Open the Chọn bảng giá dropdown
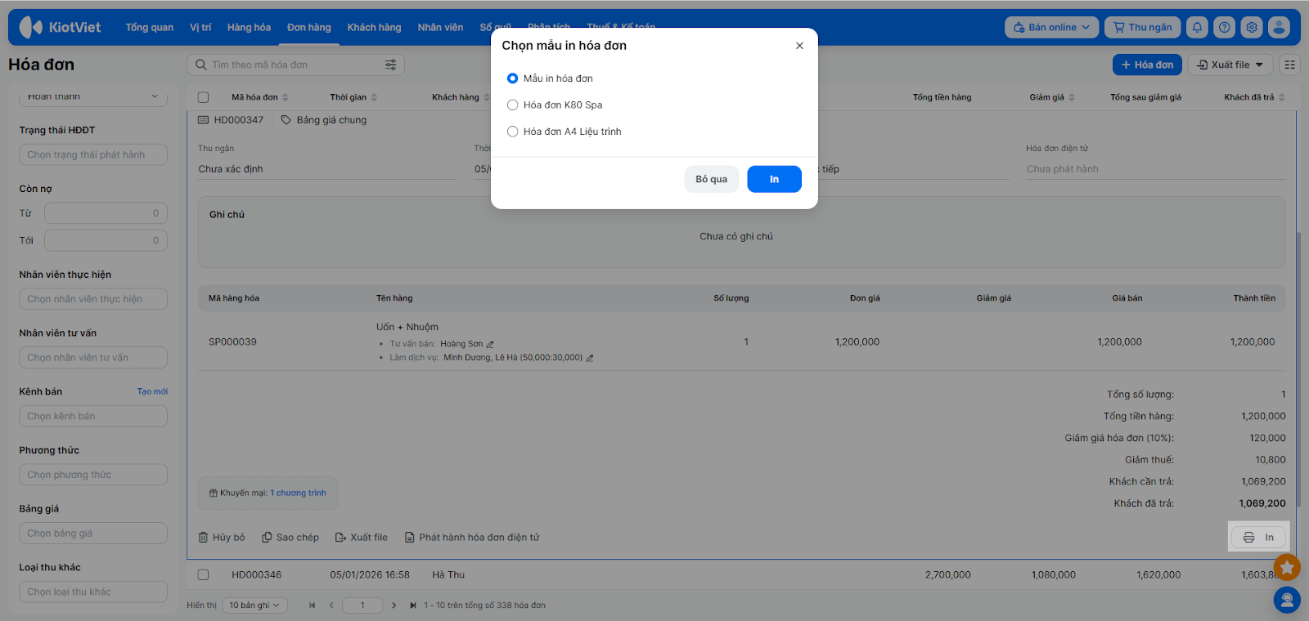The width and height of the screenshot is (1309, 621). (x=93, y=534)
